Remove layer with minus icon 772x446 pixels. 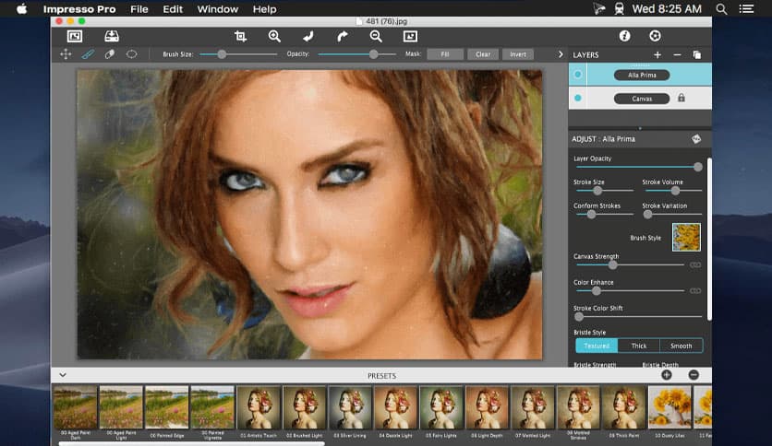click(x=677, y=55)
